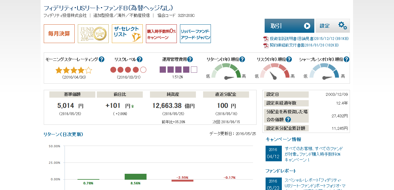Click the 1.512% management fee value
This screenshot has height=190, width=394.
coord(177,77)
